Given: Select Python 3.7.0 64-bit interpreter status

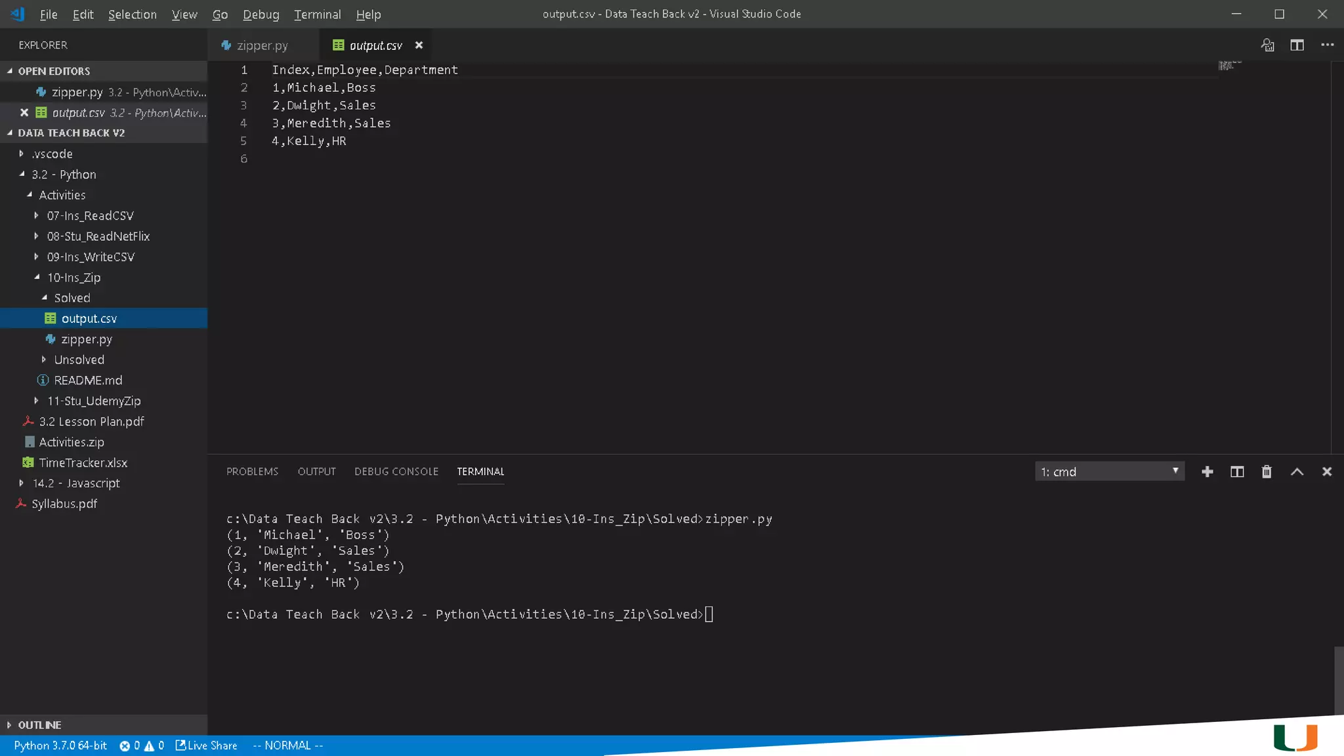Looking at the screenshot, I should (x=60, y=745).
